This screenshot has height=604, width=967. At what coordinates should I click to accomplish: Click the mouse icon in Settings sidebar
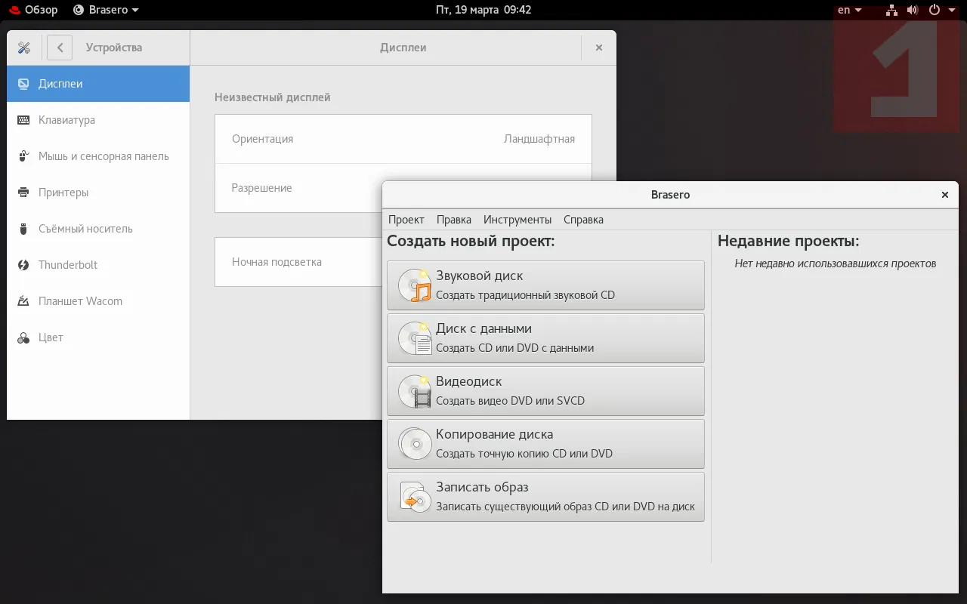click(23, 156)
